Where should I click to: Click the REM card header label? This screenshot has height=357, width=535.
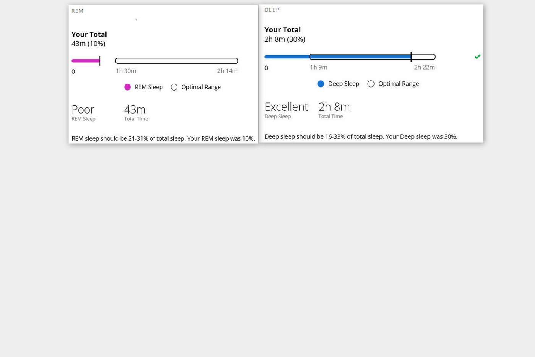[78, 11]
